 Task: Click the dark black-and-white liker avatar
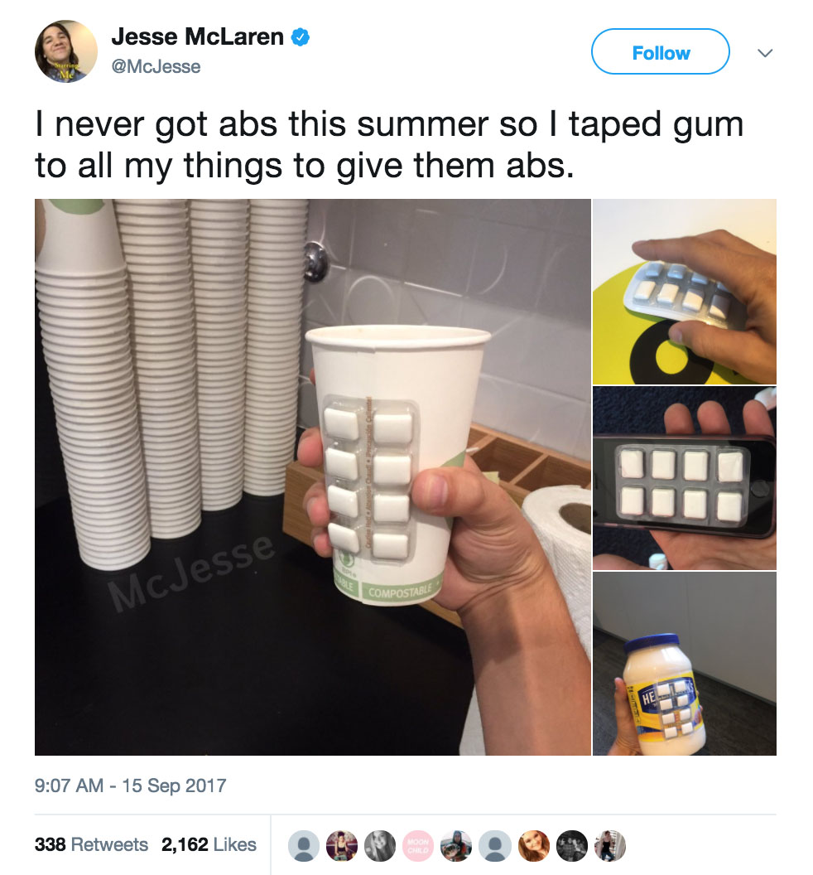click(572, 845)
